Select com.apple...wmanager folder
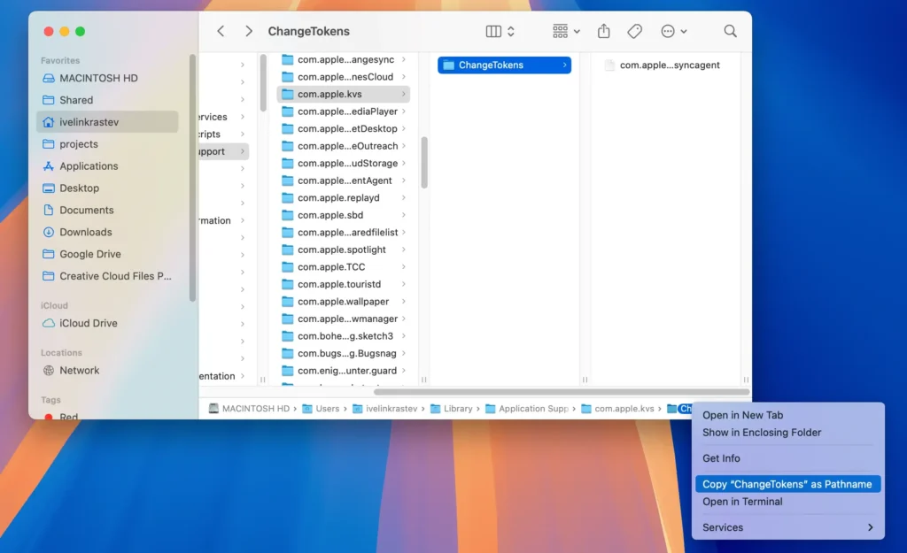Image resolution: width=907 pixels, height=553 pixels. tap(344, 319)
